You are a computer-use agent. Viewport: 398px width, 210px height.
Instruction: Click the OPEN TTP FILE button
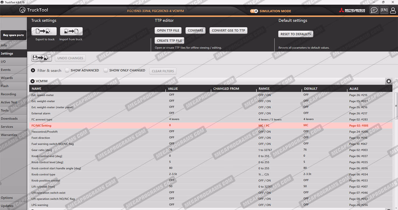pyautogui.click(x=168, y=30)
